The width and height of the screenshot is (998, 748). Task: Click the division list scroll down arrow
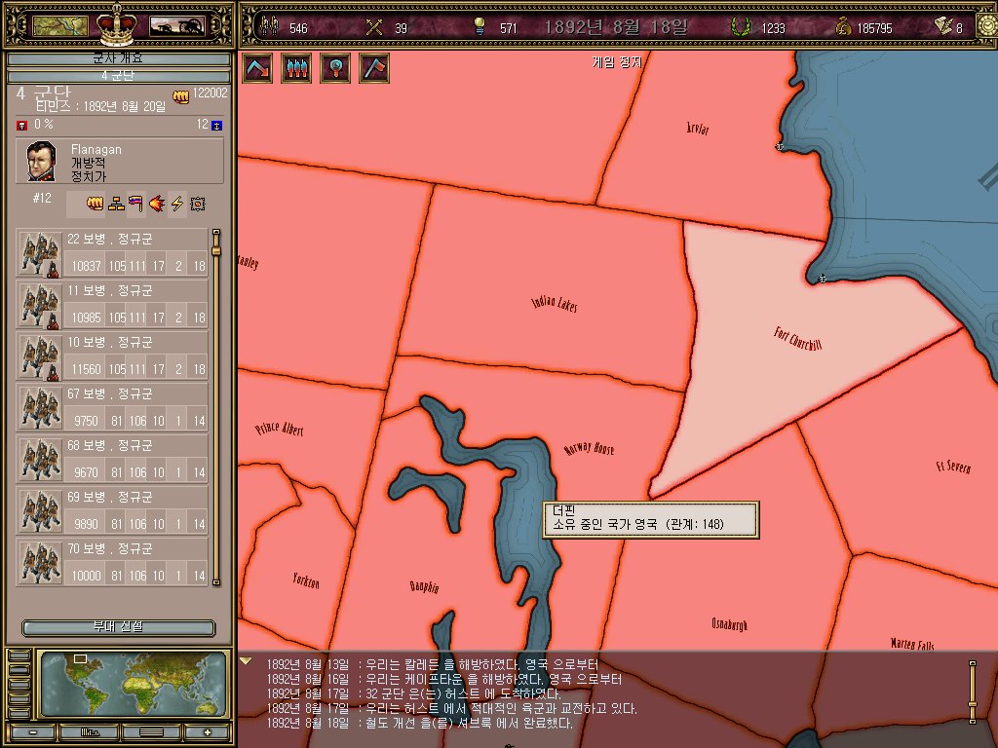[x=216, y=581]
